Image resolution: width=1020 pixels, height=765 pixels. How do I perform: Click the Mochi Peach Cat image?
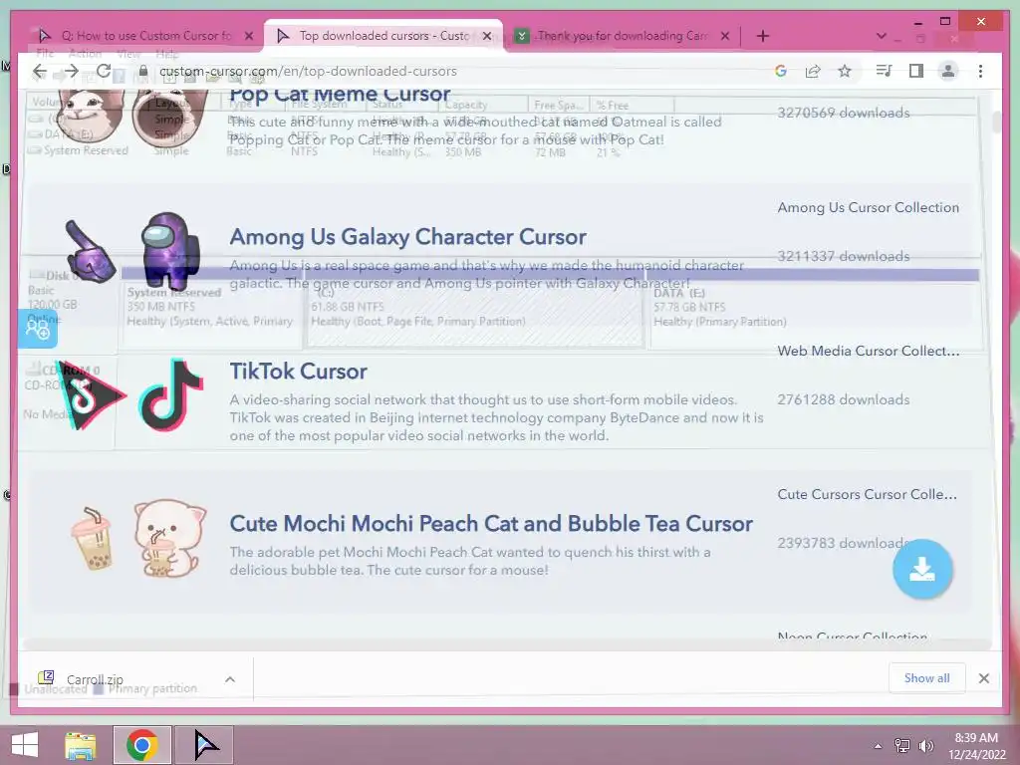click(x=169, y=539)
